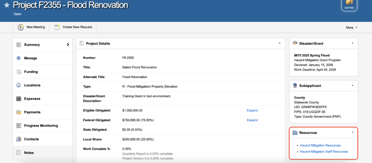372x163 pixels.
Task: Click the Create New Request note icon
Action: (x=57, y=27)
